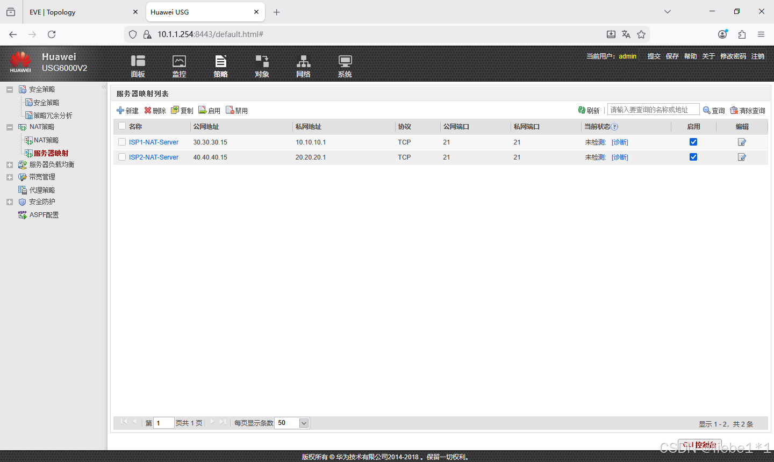Open the 面板 dashboard section

(x=138, y=66)
